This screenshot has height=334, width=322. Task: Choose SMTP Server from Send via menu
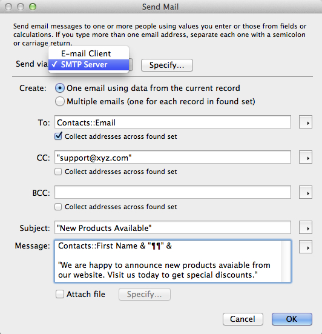click(89, 64)
